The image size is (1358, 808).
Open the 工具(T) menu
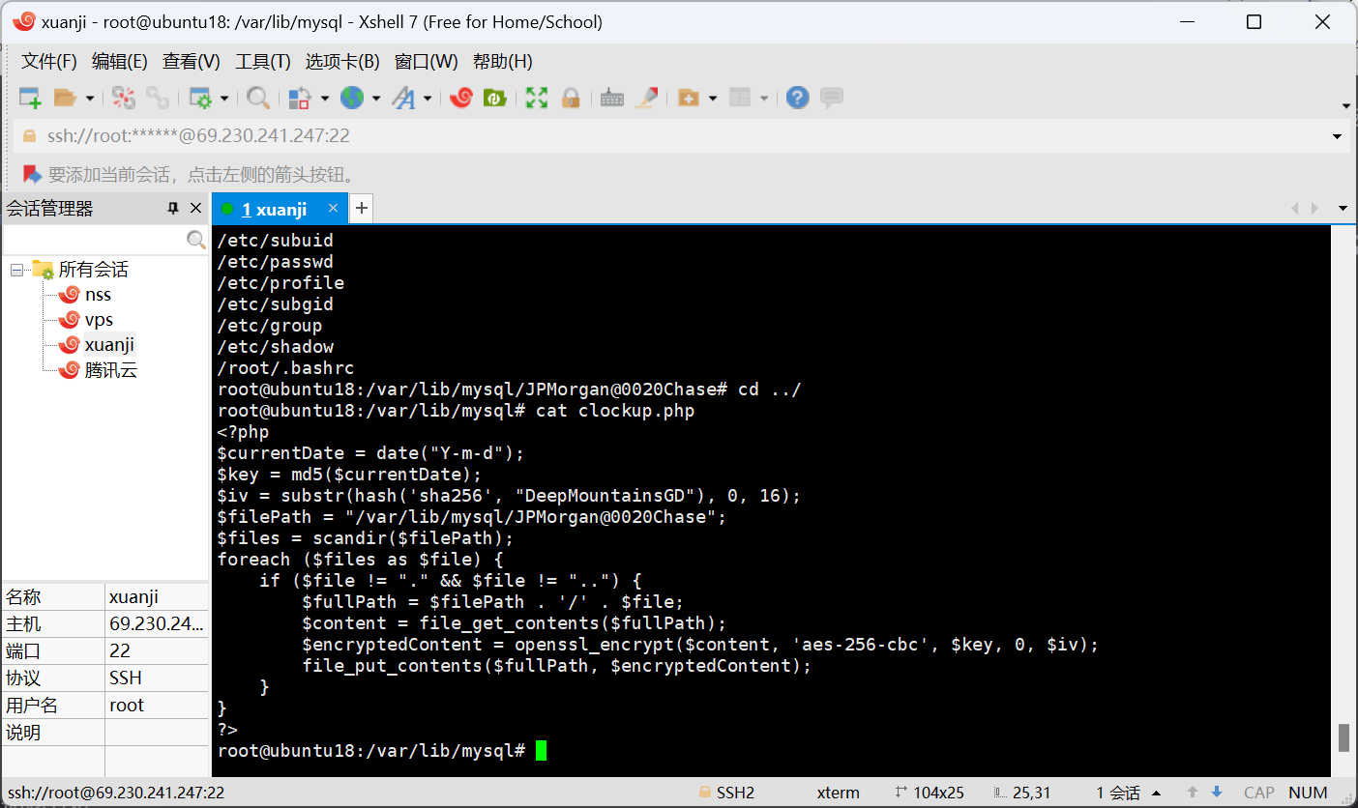pyautogui.click(x=263, y=61)
